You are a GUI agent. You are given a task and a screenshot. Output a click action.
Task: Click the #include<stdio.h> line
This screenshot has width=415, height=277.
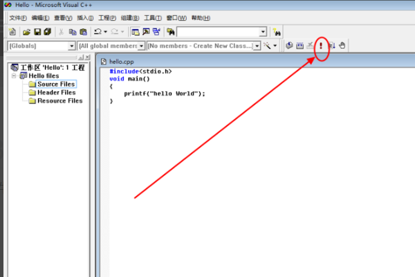click(140, 71)
